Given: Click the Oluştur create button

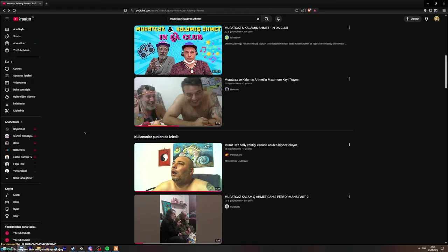Looking at the screenshot, I should (x=412, y=19).
